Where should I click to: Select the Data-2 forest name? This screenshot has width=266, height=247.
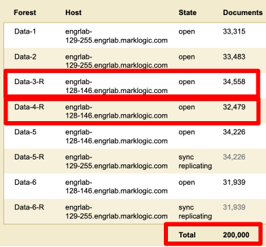[25, 57]
